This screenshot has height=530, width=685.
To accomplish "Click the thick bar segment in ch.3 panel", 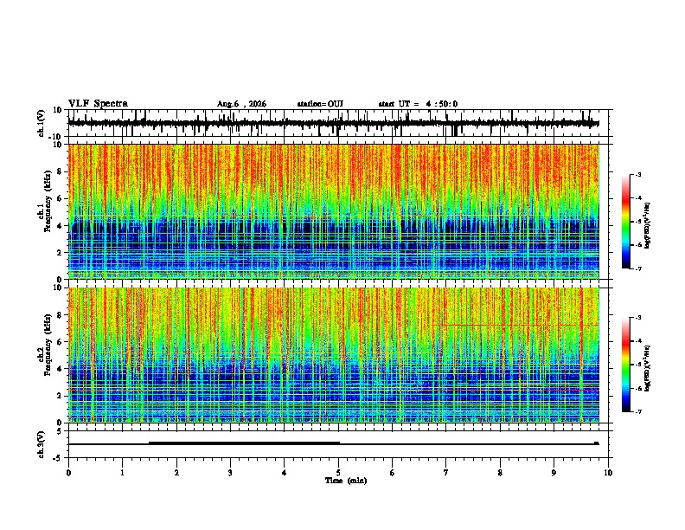I will coord(244,443).
